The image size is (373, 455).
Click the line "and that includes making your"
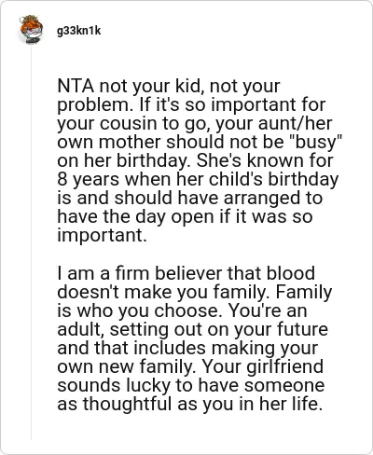tap(187, 349)
